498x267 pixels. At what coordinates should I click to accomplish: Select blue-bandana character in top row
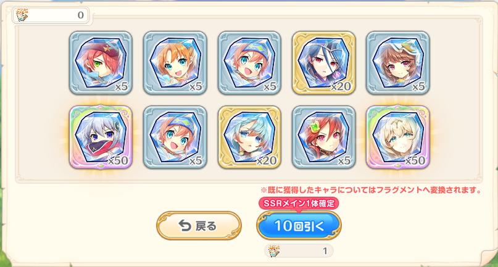[249, 63]
